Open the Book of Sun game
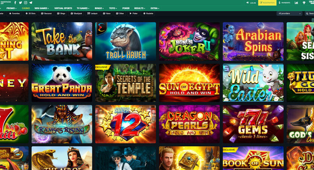The height and width of the screenshot is (170, 314). click(253, 158)
